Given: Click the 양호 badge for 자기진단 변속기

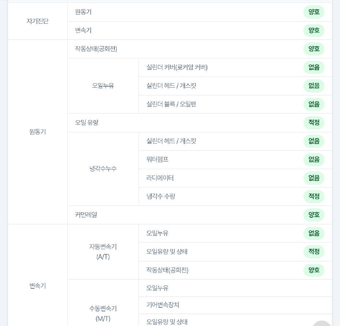Looking at the screenshot, I should click(x=314, y=30).
